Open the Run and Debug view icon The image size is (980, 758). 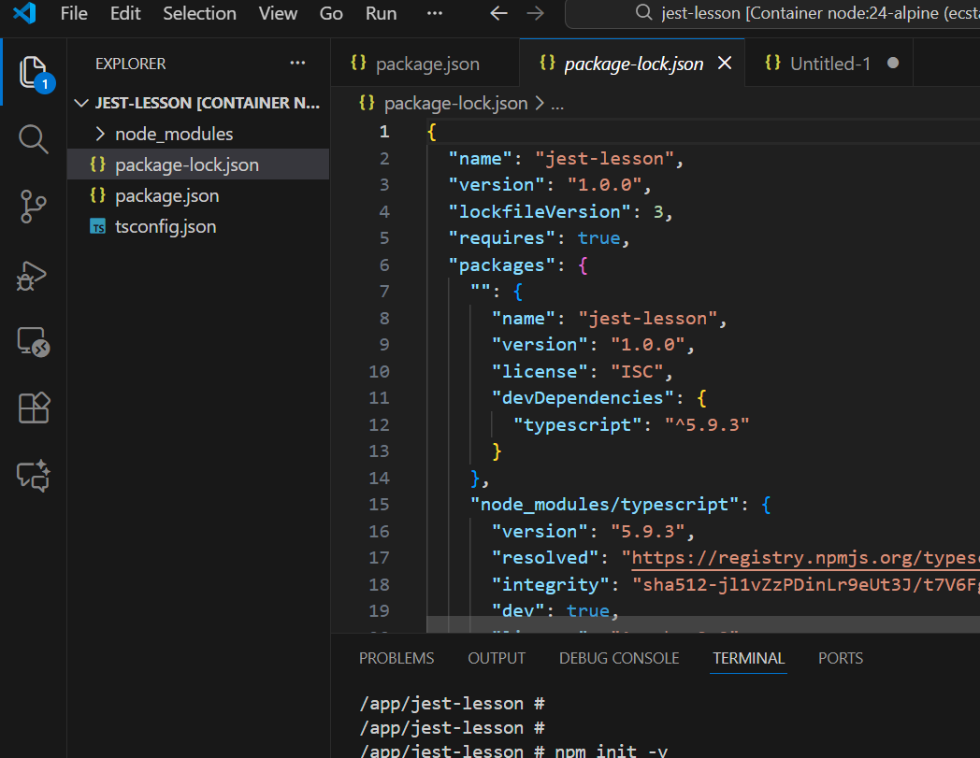tap(33, 276)
